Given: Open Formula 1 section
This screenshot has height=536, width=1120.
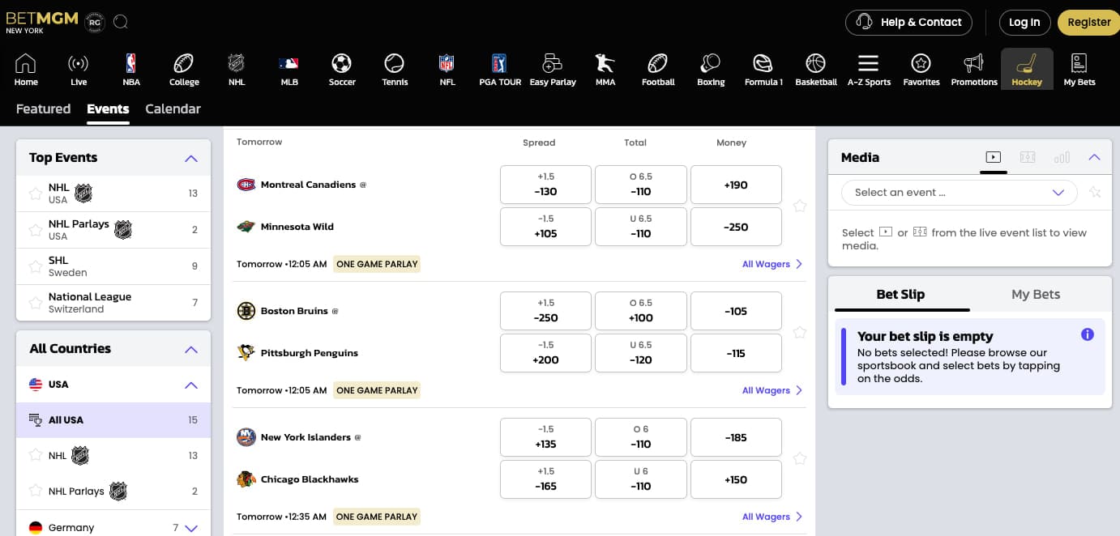Looking at the screenshot, I should coord(763,69).
